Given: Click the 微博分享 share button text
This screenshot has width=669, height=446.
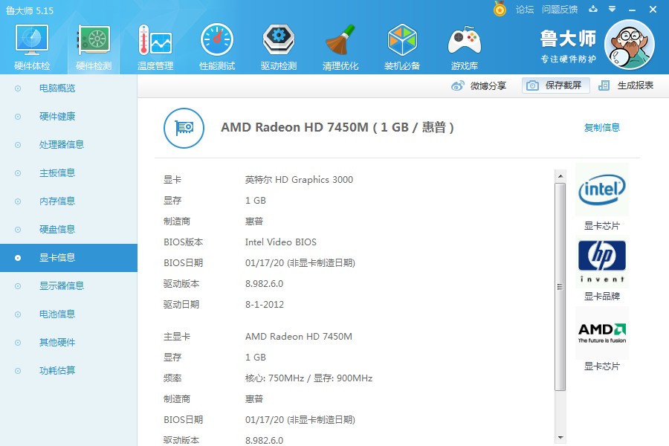Looking at the screenshot, I should 488,85.
